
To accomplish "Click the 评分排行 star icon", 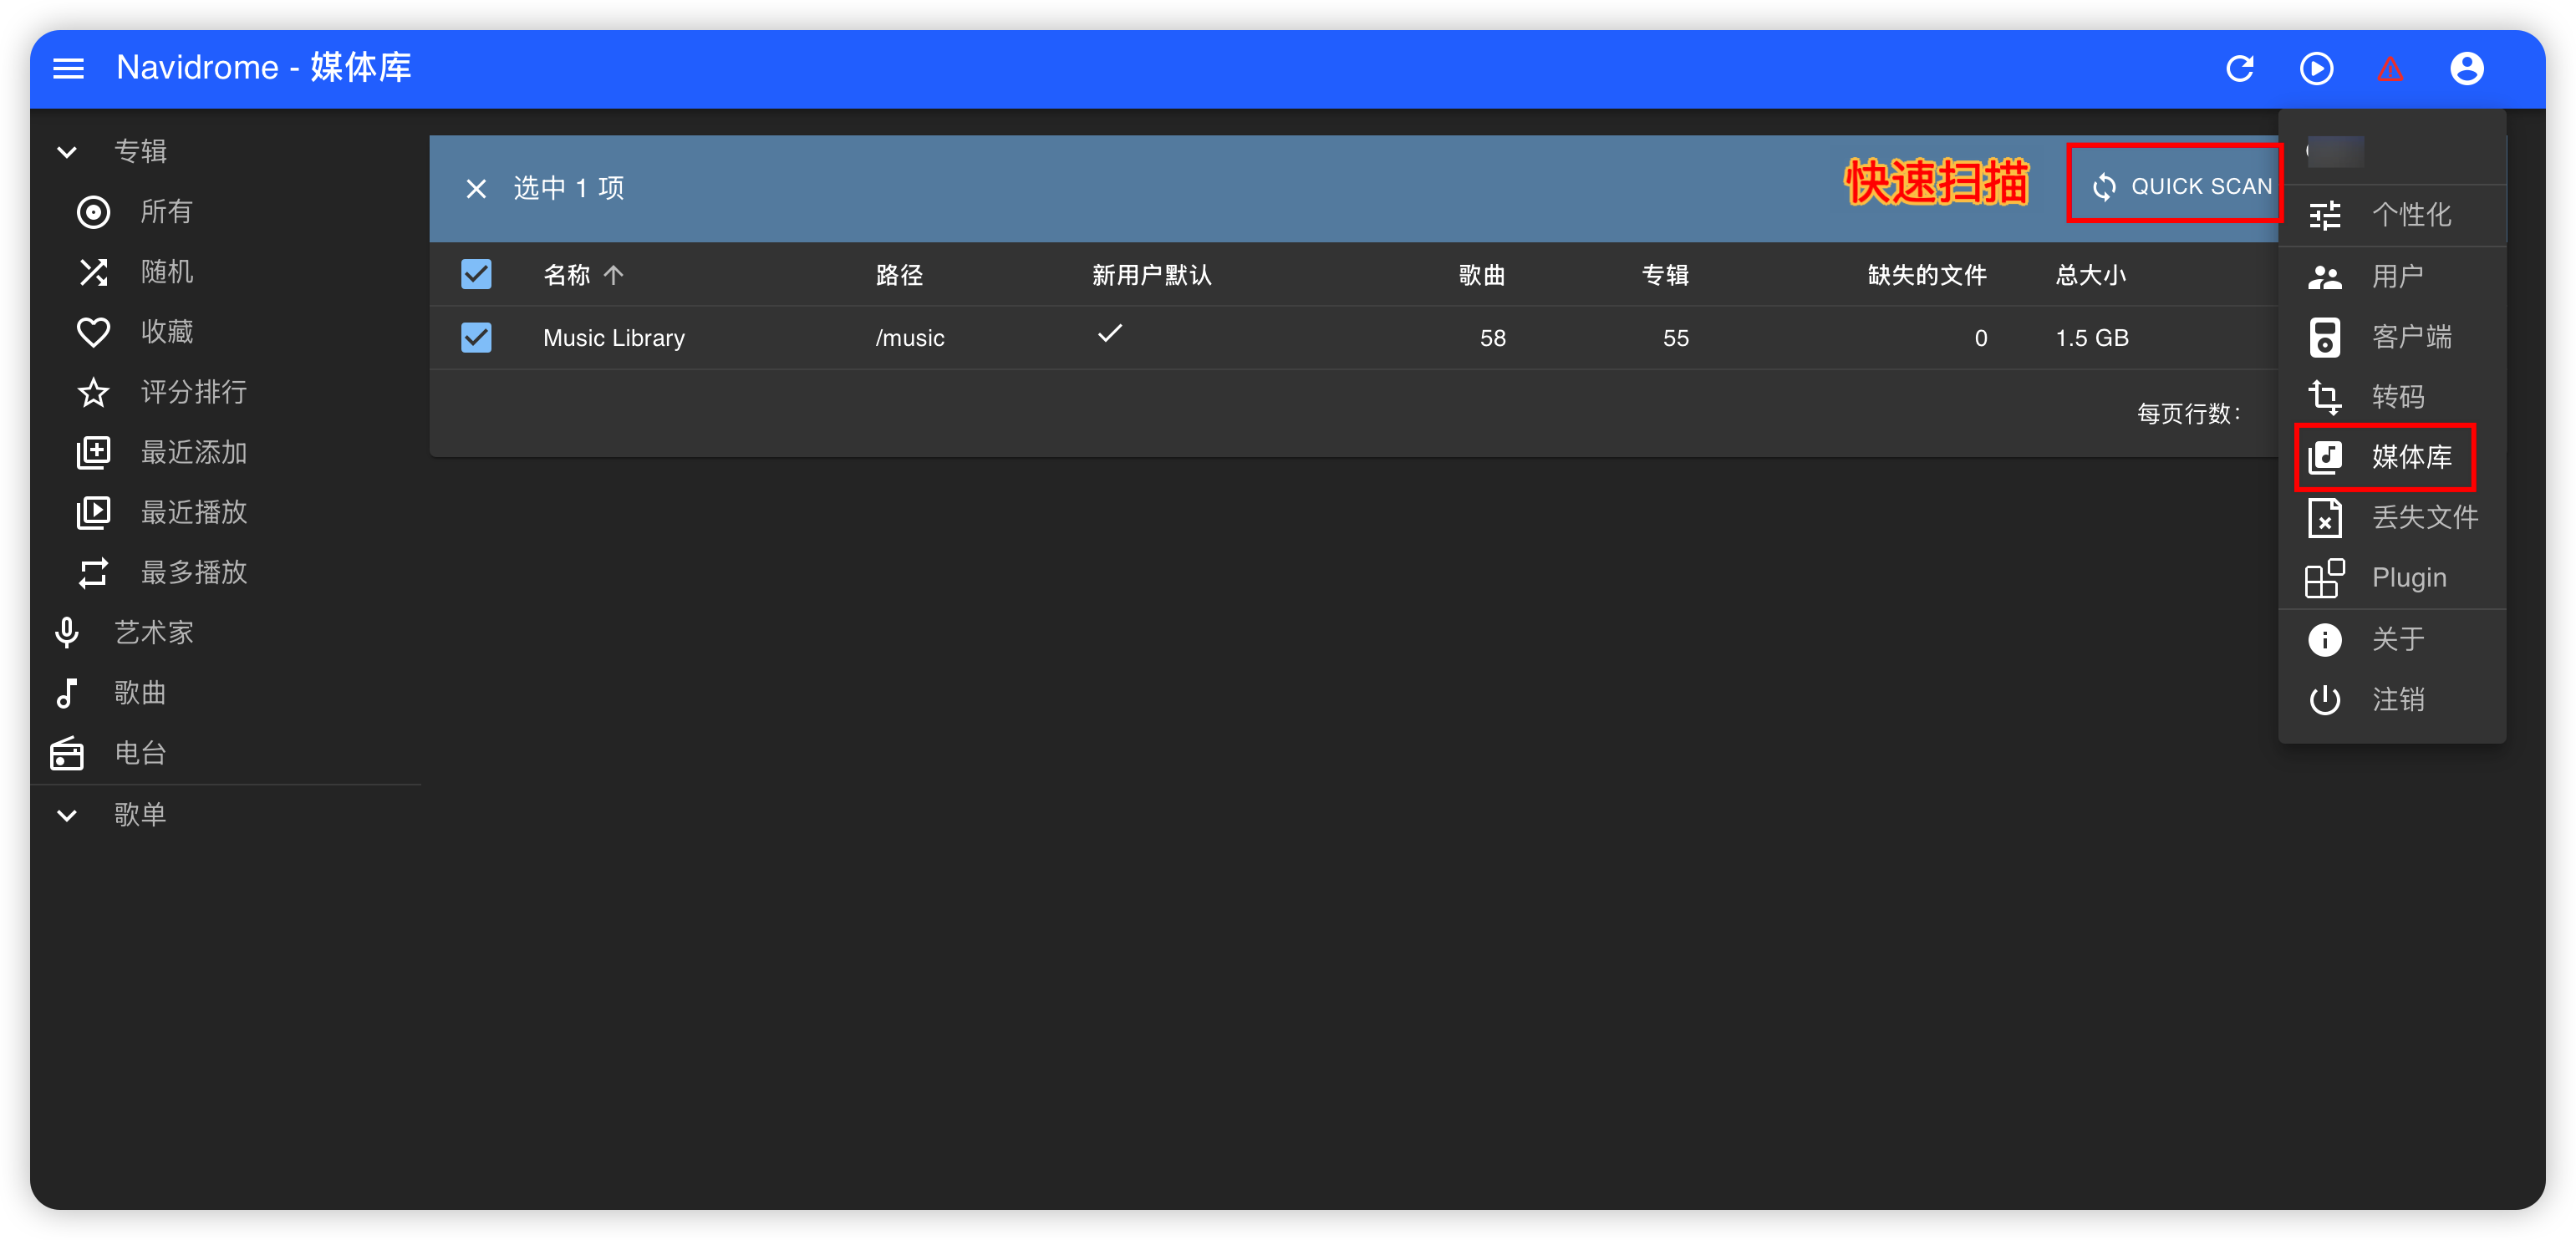I will coord(93,392).
